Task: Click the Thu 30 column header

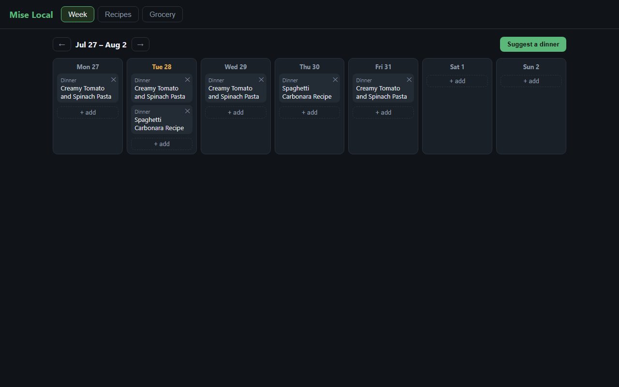Action: pos(309,67)
